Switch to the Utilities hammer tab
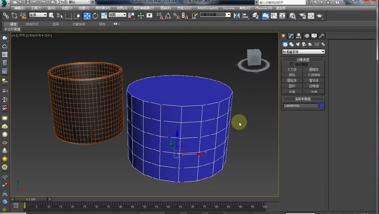The image size is (379, 214). pyautogui.click(x=322, y=36)
